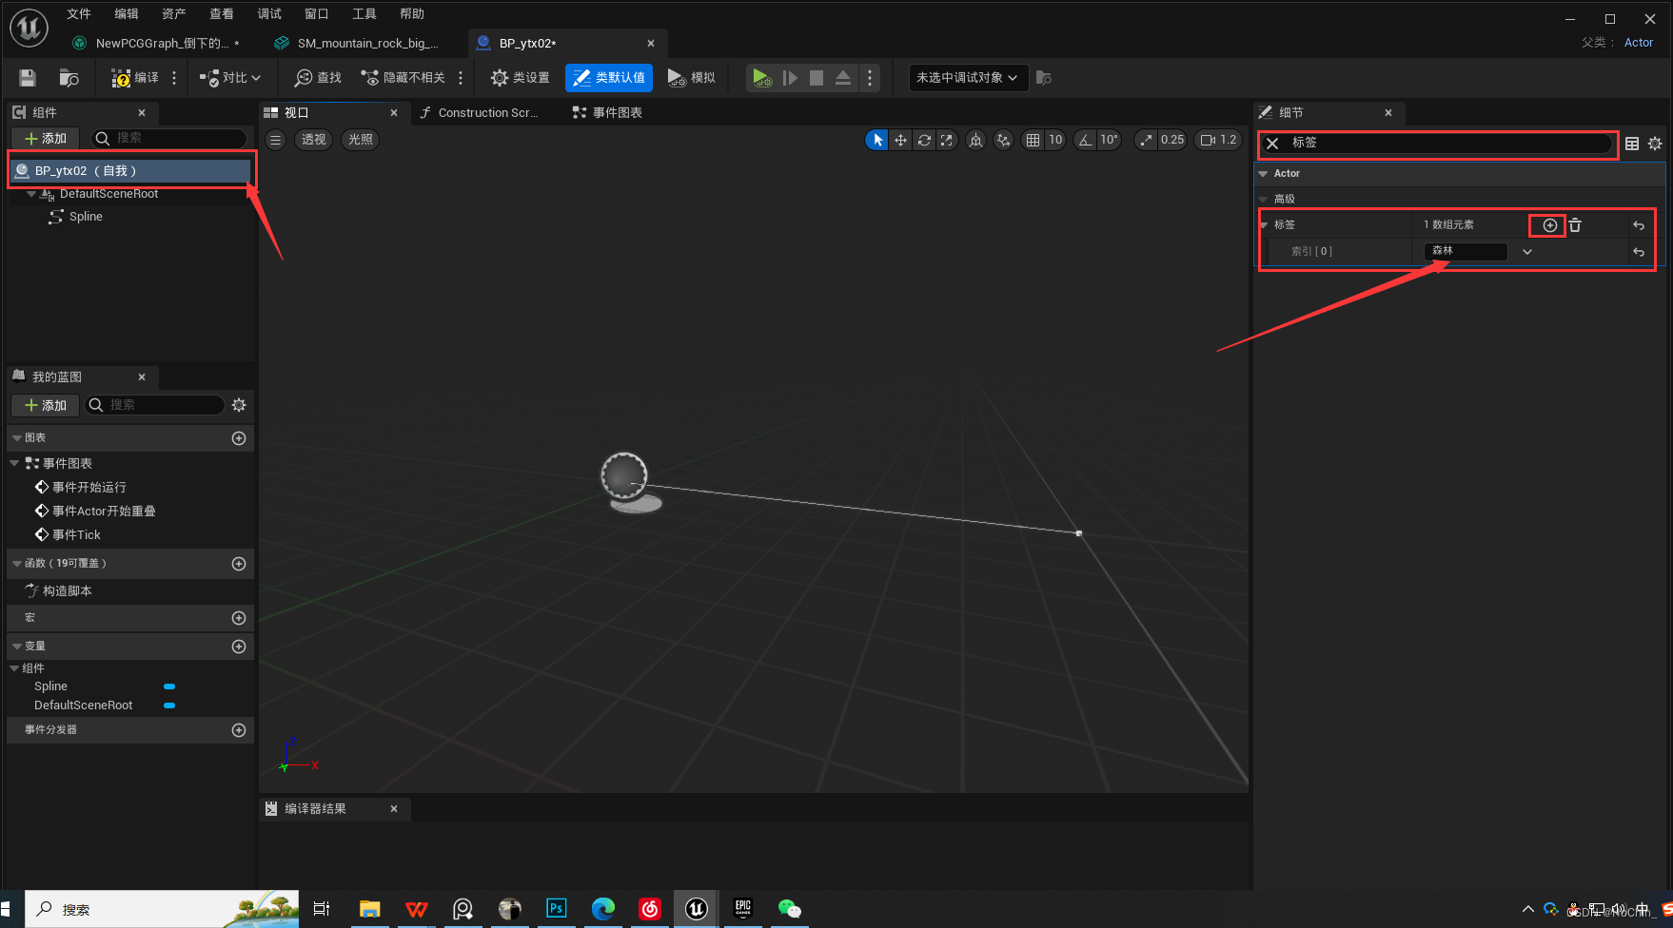The image size is (1673, 928).
Task: Select the 事件Tick event node
Action: [68, 535]
